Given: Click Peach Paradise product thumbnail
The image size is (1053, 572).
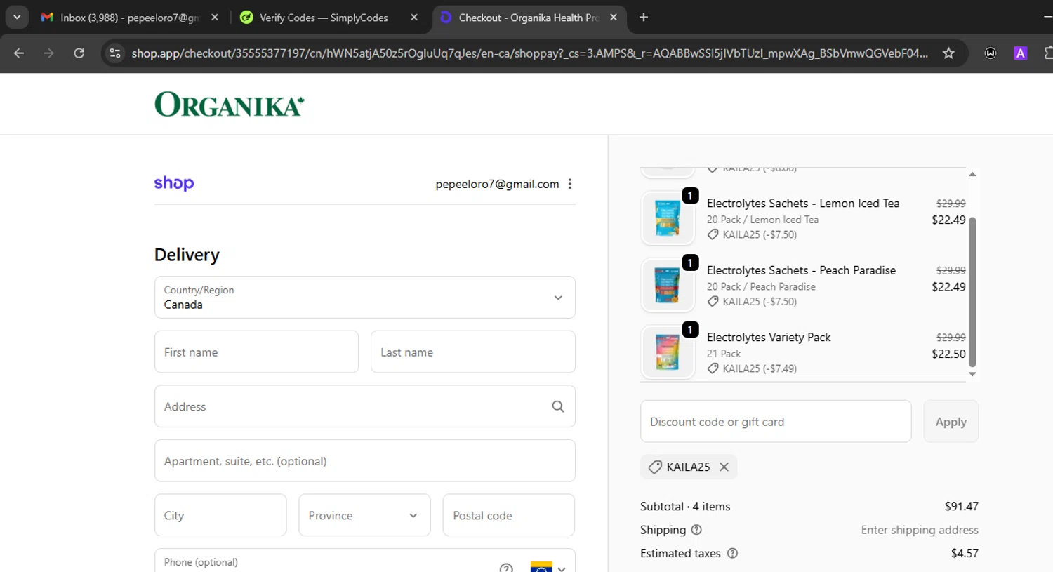Looking at the screenshot, I should [x=668, y=285].
